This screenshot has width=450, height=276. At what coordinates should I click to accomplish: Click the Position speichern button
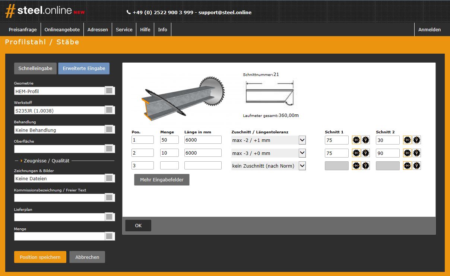pos(40,257)
